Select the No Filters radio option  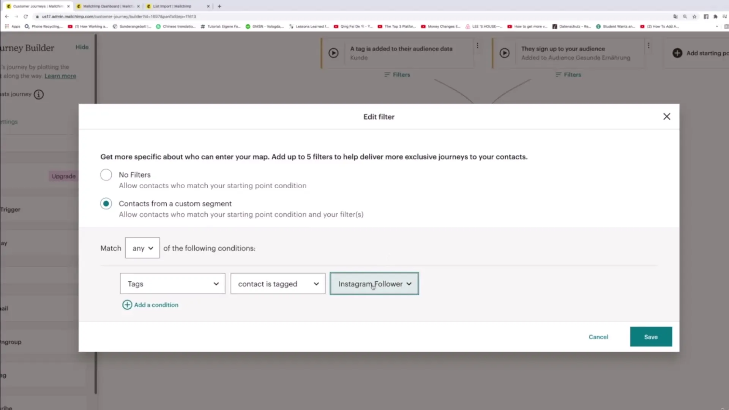click(x=106, y=175)
